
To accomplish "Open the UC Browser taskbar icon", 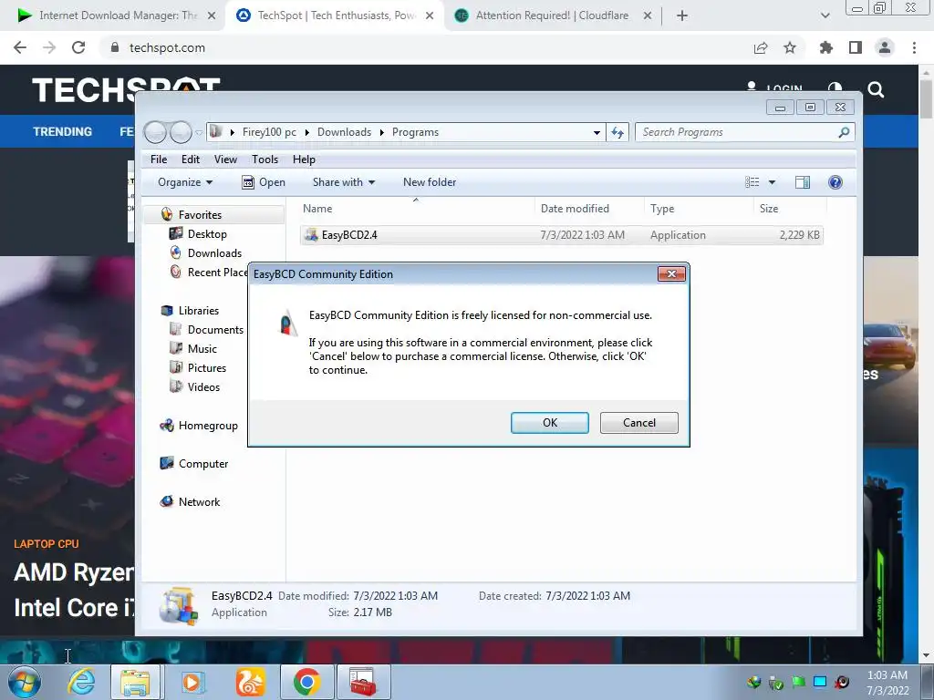I will click(250, 682).
